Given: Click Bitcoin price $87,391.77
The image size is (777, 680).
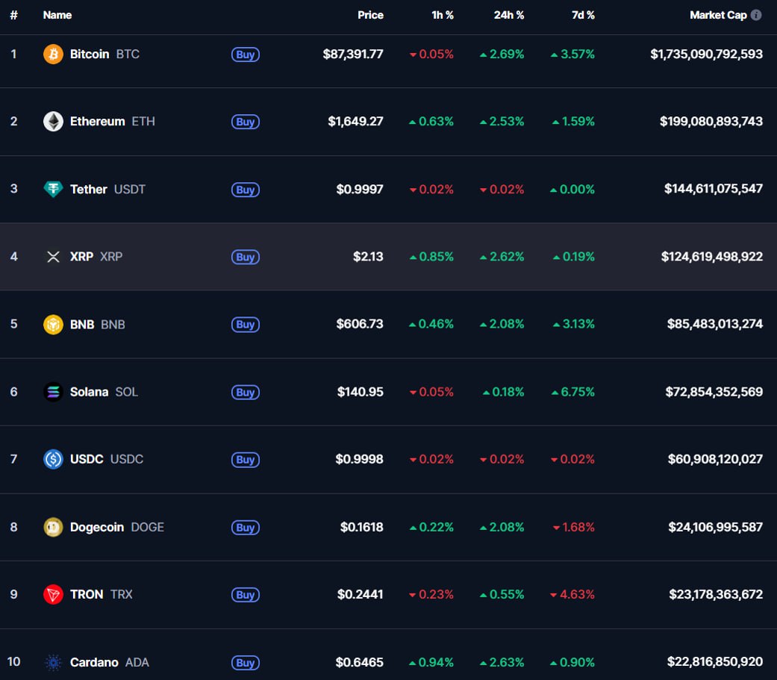Looking at the screenshot, I should click(x=353, y=54).
